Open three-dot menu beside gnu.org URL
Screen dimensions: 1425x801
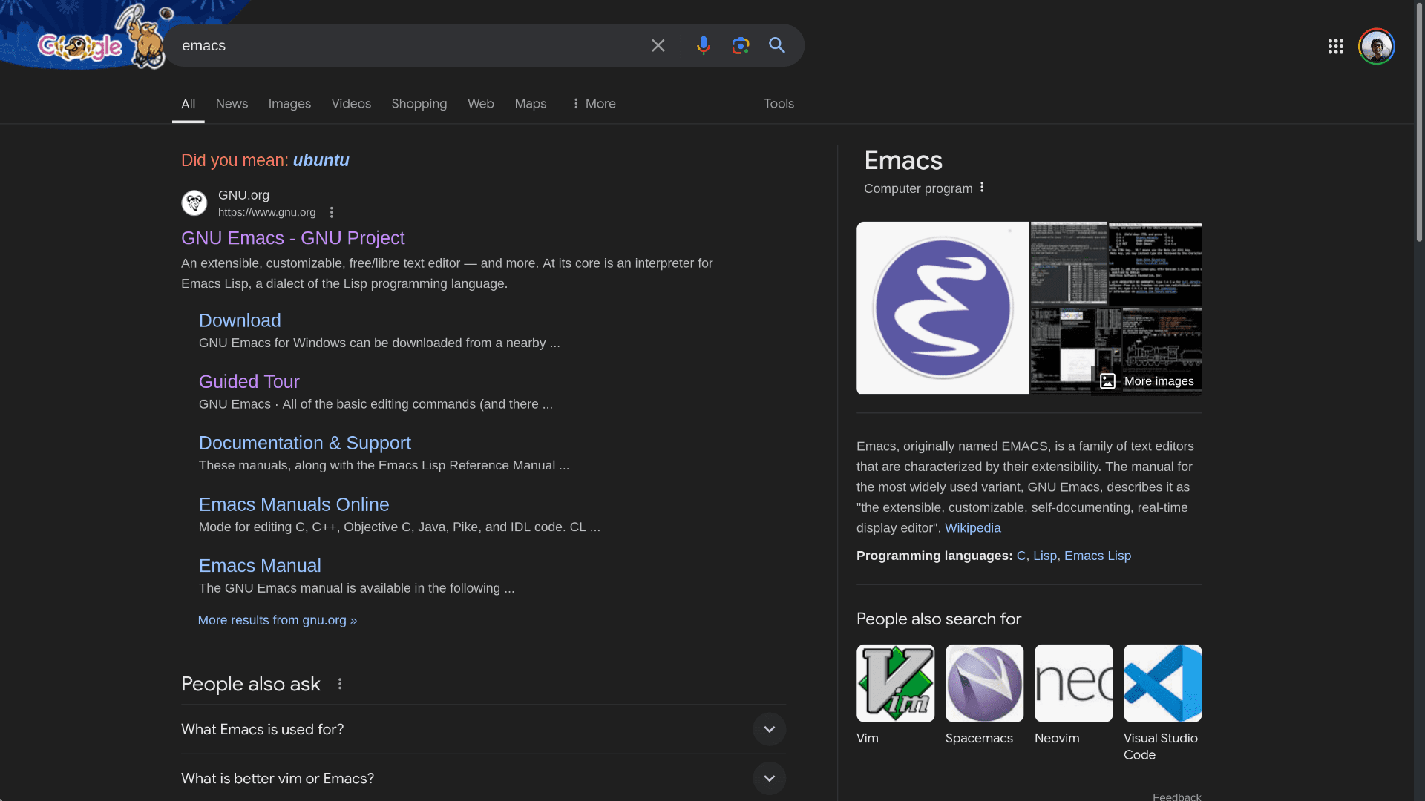pos(332,213)
